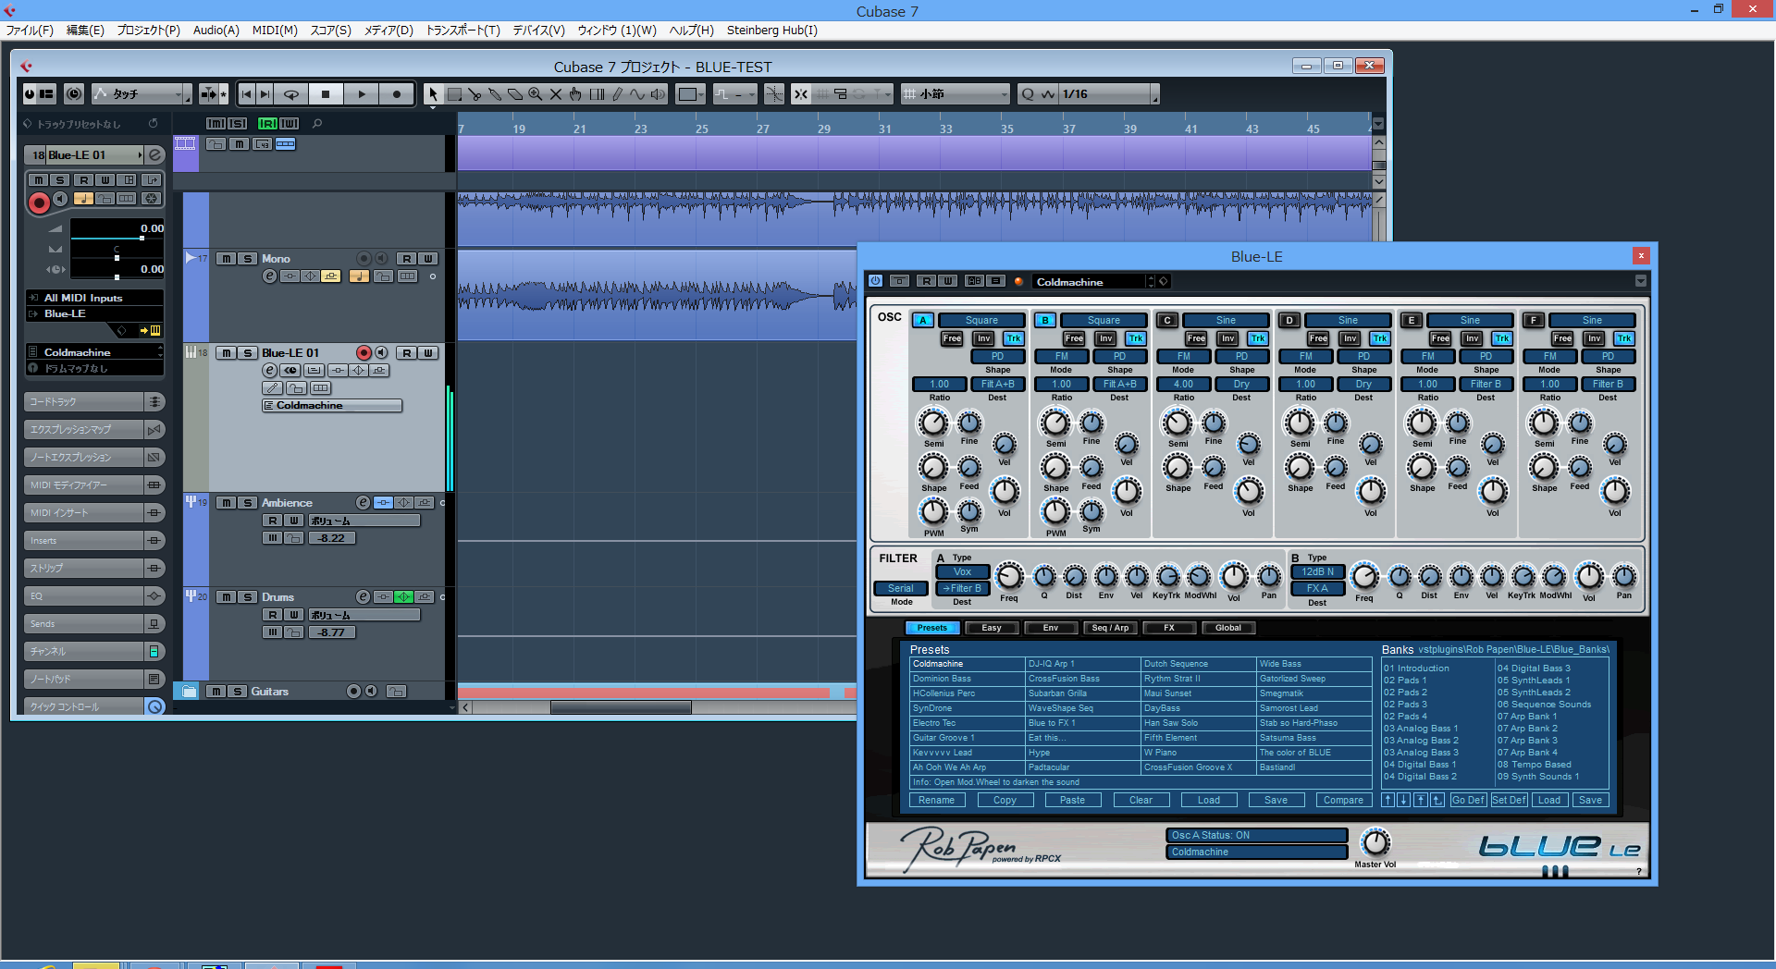
Task: Open the Steinberg Hub(I) menu
Action: (x=771, y=31)
